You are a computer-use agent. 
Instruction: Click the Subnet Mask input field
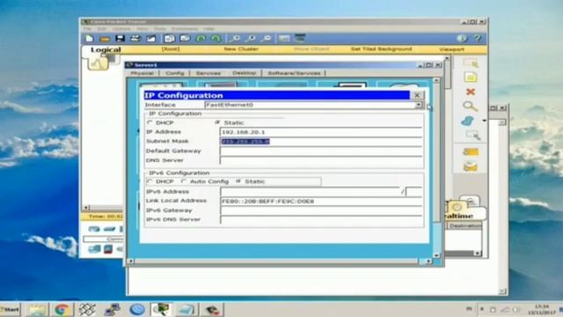coord(321,142)
